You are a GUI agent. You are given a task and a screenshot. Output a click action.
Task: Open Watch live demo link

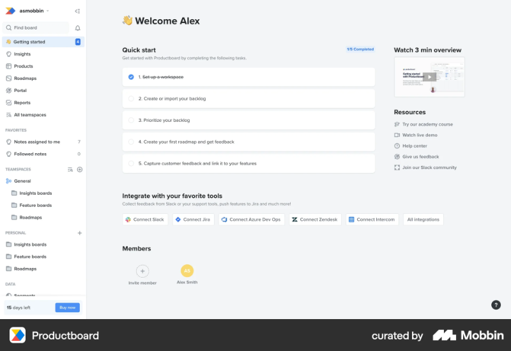420,135
